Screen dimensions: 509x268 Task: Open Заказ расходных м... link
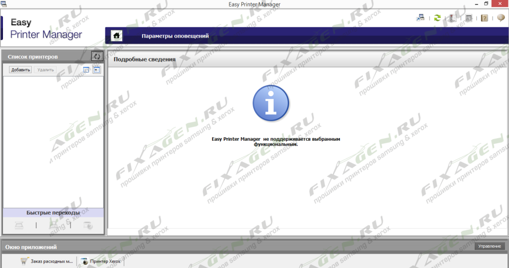pos(52,261)
